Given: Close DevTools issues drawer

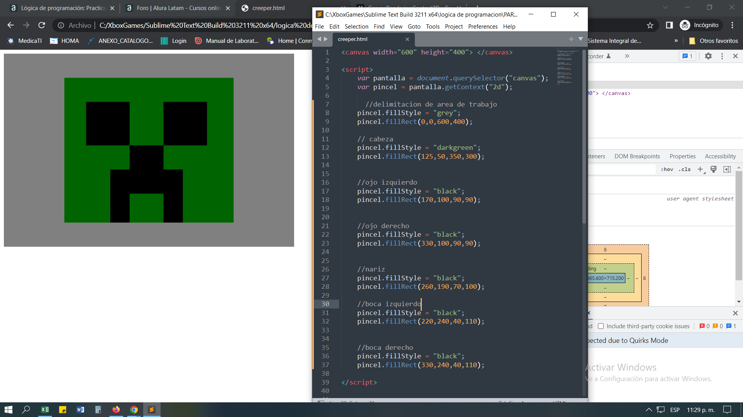Looking at the screenshot, I should pos(736,313).
